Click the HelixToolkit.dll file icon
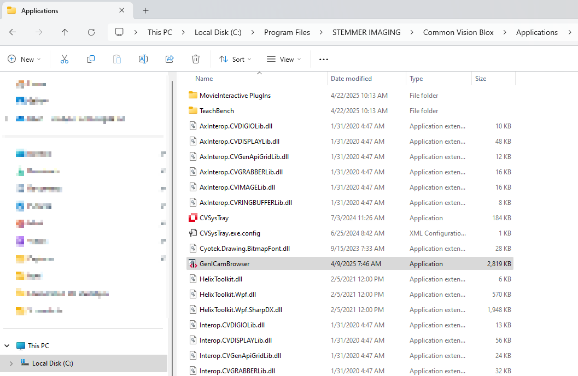Screen dimensions: 578x376 tap(193, 279)
